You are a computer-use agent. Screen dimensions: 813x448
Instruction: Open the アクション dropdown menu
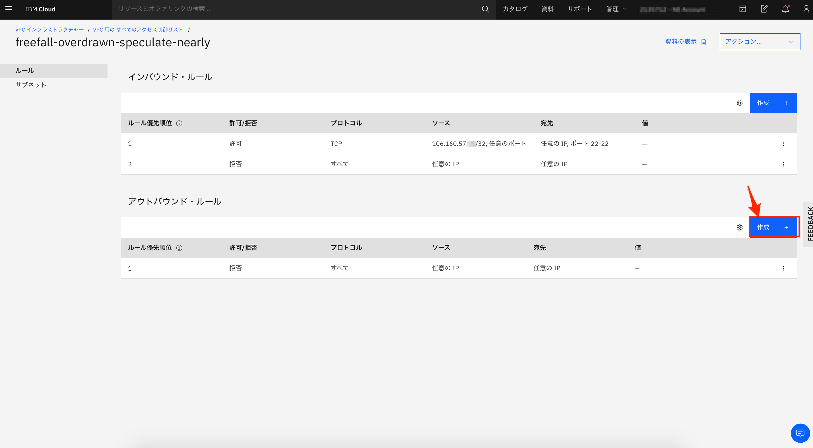pyautogui.click(x=759, y=41)
